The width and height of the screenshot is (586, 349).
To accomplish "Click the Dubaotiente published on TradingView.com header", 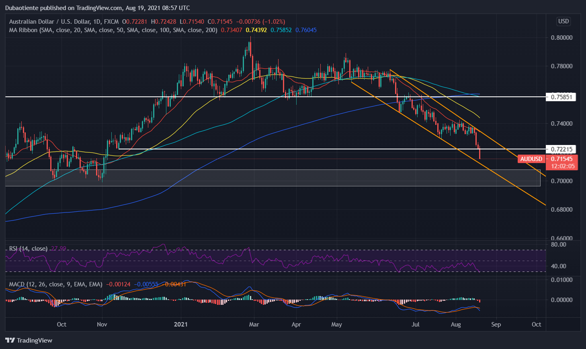I will 97,8.
